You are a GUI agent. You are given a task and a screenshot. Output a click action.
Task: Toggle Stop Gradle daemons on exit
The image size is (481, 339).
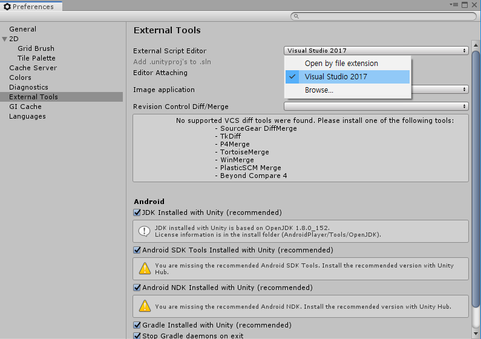point(137,335)
